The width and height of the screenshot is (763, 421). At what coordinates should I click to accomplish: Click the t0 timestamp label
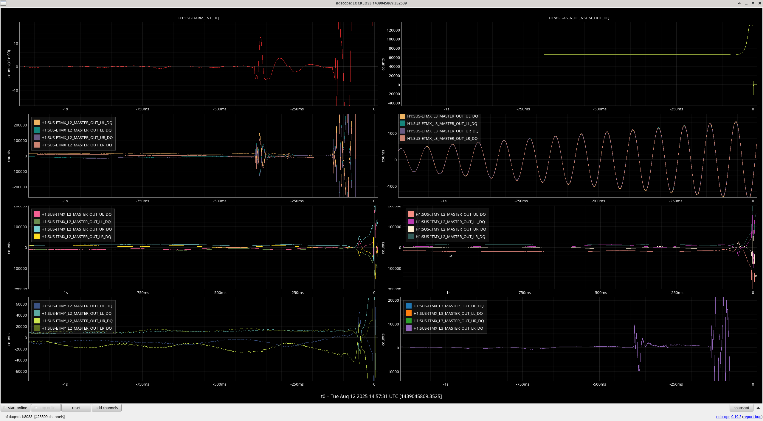coord(381,396)
